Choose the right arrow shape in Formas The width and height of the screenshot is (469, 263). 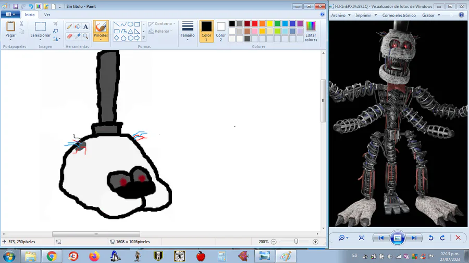click(137, 38)
